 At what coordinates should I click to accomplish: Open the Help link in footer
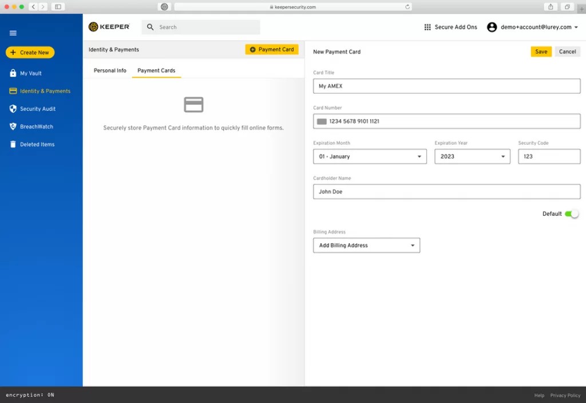[x=539, y=395]
